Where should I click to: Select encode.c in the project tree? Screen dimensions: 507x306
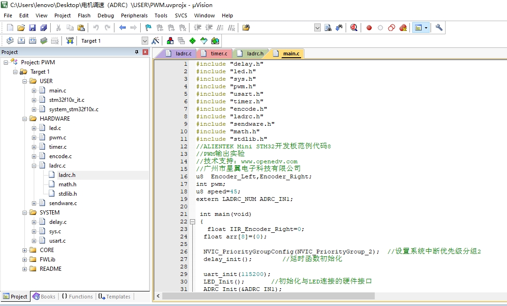coord(61,156)
